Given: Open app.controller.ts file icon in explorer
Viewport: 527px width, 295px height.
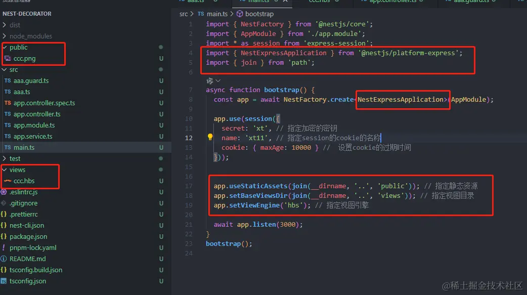Looking at the screenshot, I should click(8, 114).
